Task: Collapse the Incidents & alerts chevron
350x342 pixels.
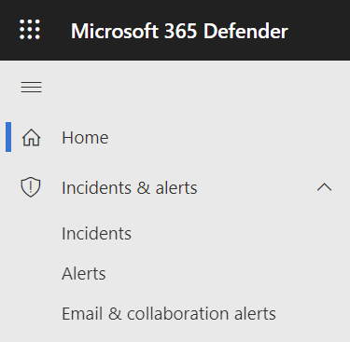Action: click(324, 187)
